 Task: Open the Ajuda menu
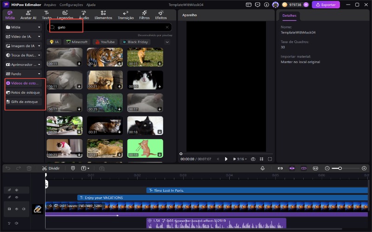[x=91, y=5]
